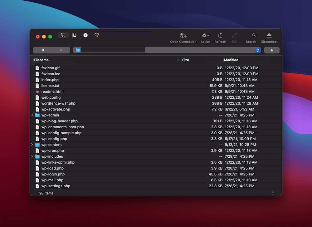
Task: Click the readme.html browser icon
Action: click(37, 91)
